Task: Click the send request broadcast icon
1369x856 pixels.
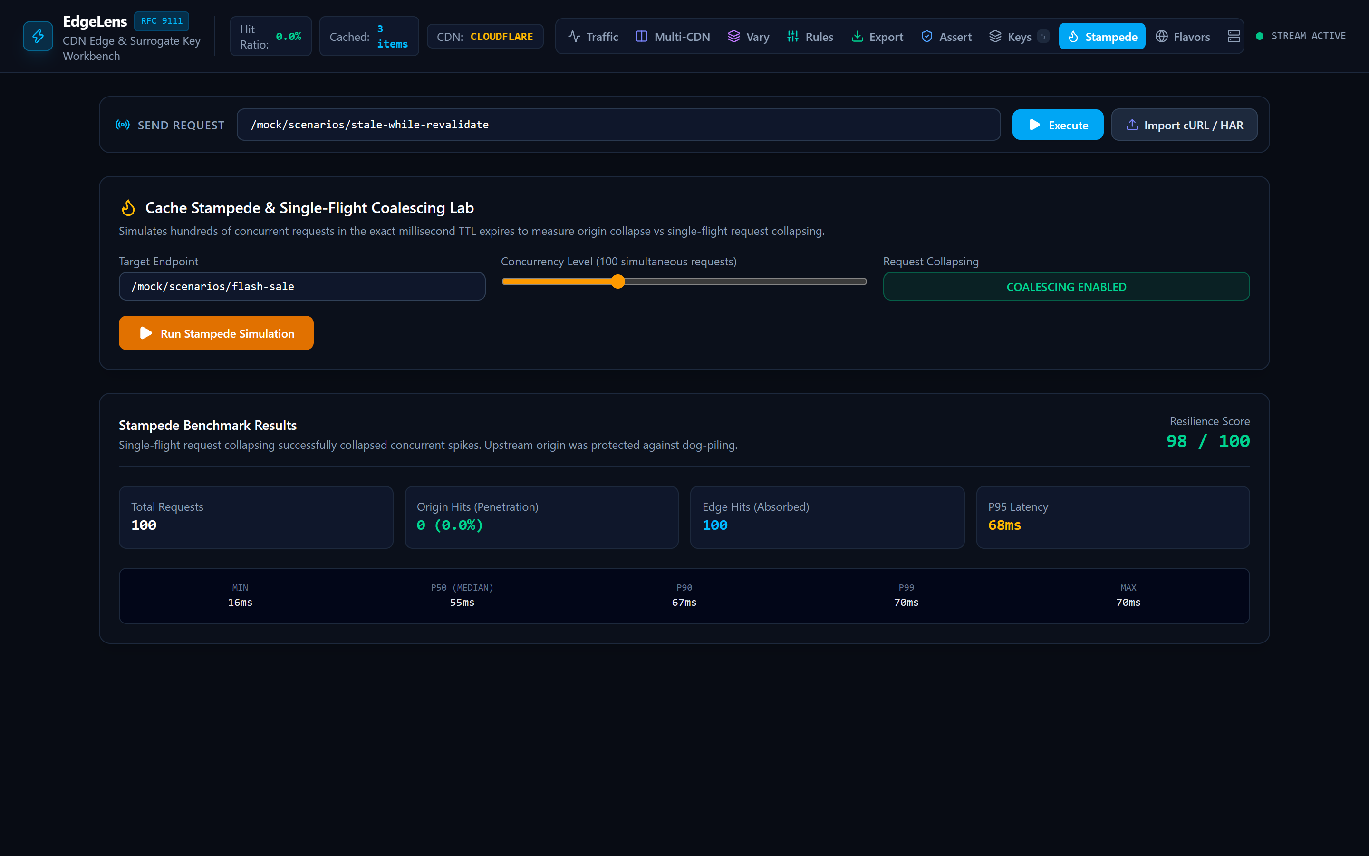Action: click(x=122, y=125)
